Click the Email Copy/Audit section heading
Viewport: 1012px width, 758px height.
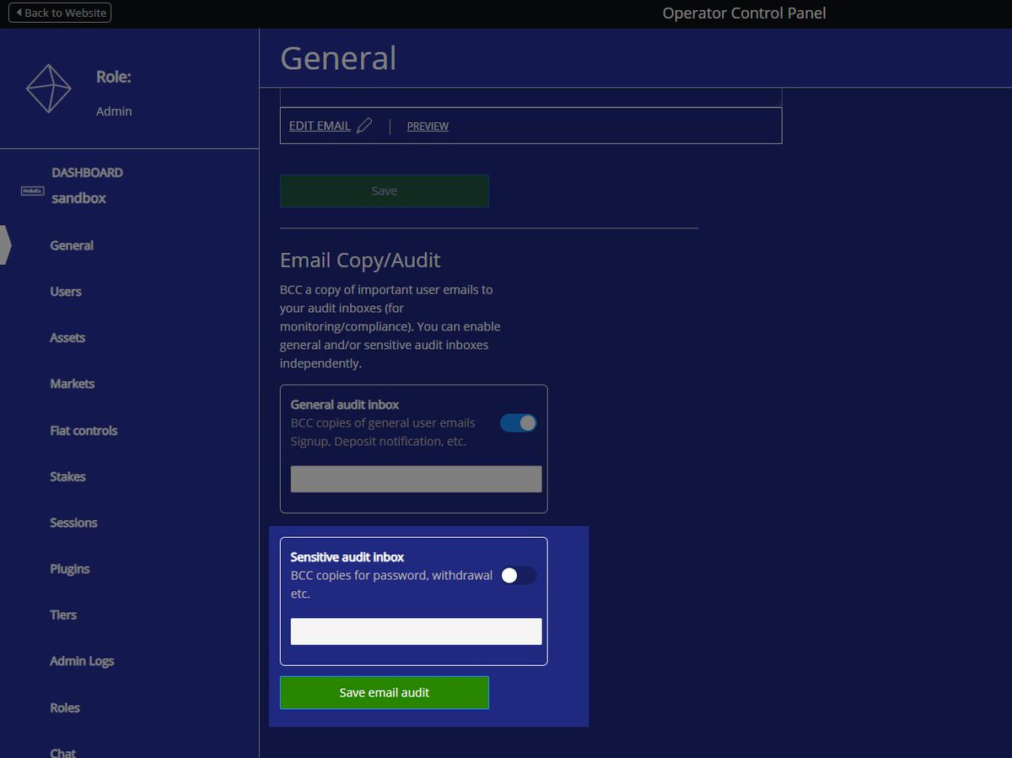point(360,260)
